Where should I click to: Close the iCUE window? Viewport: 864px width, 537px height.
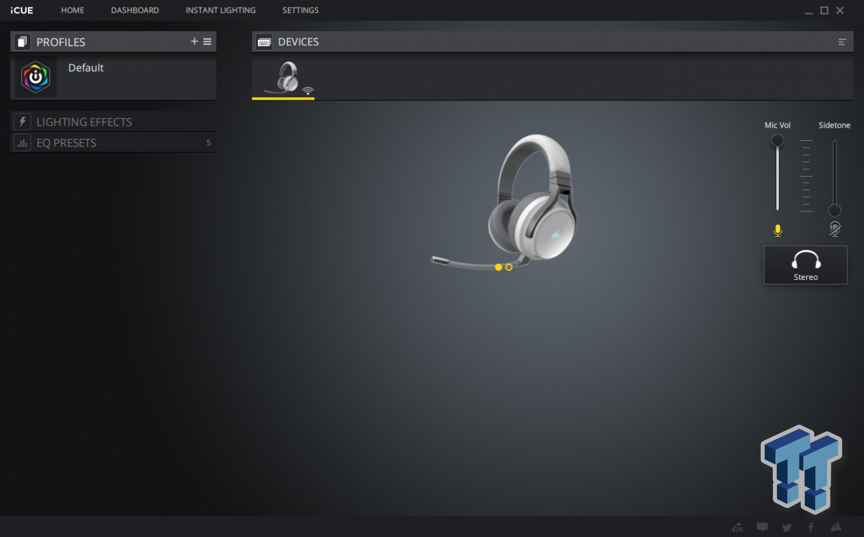[x=840, y=11]
